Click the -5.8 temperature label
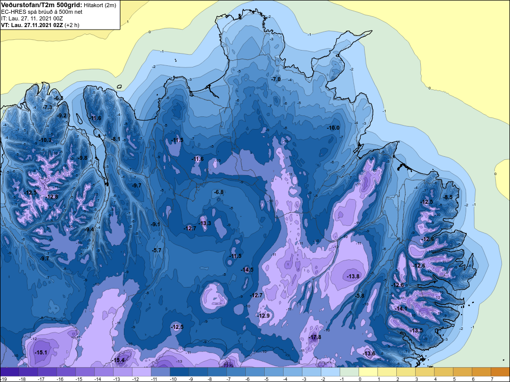The height and width of the screenshot is (382, 510). (360, 296)
